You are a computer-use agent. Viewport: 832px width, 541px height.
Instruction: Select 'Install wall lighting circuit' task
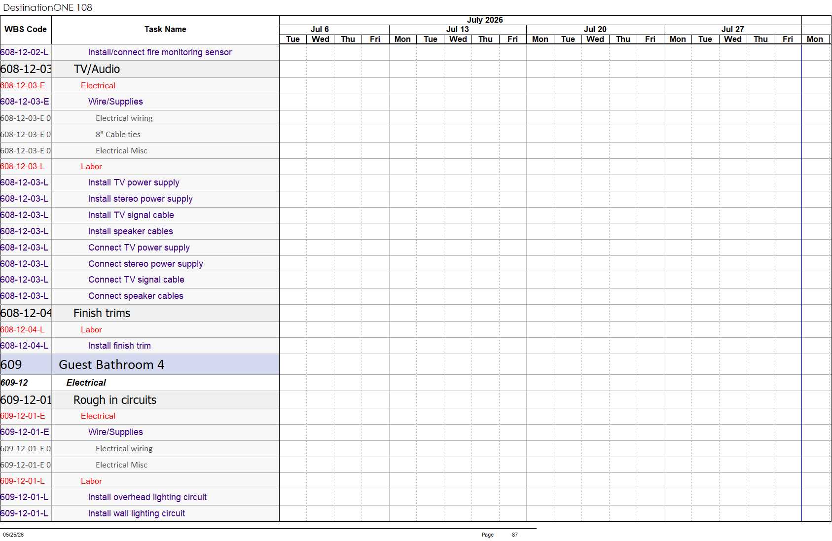point(136,513)
